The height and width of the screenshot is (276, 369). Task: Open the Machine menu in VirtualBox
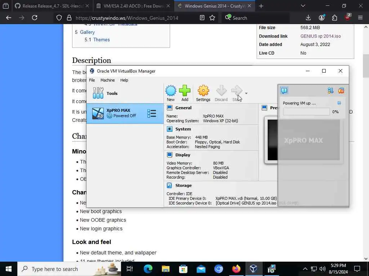(107, 80)
